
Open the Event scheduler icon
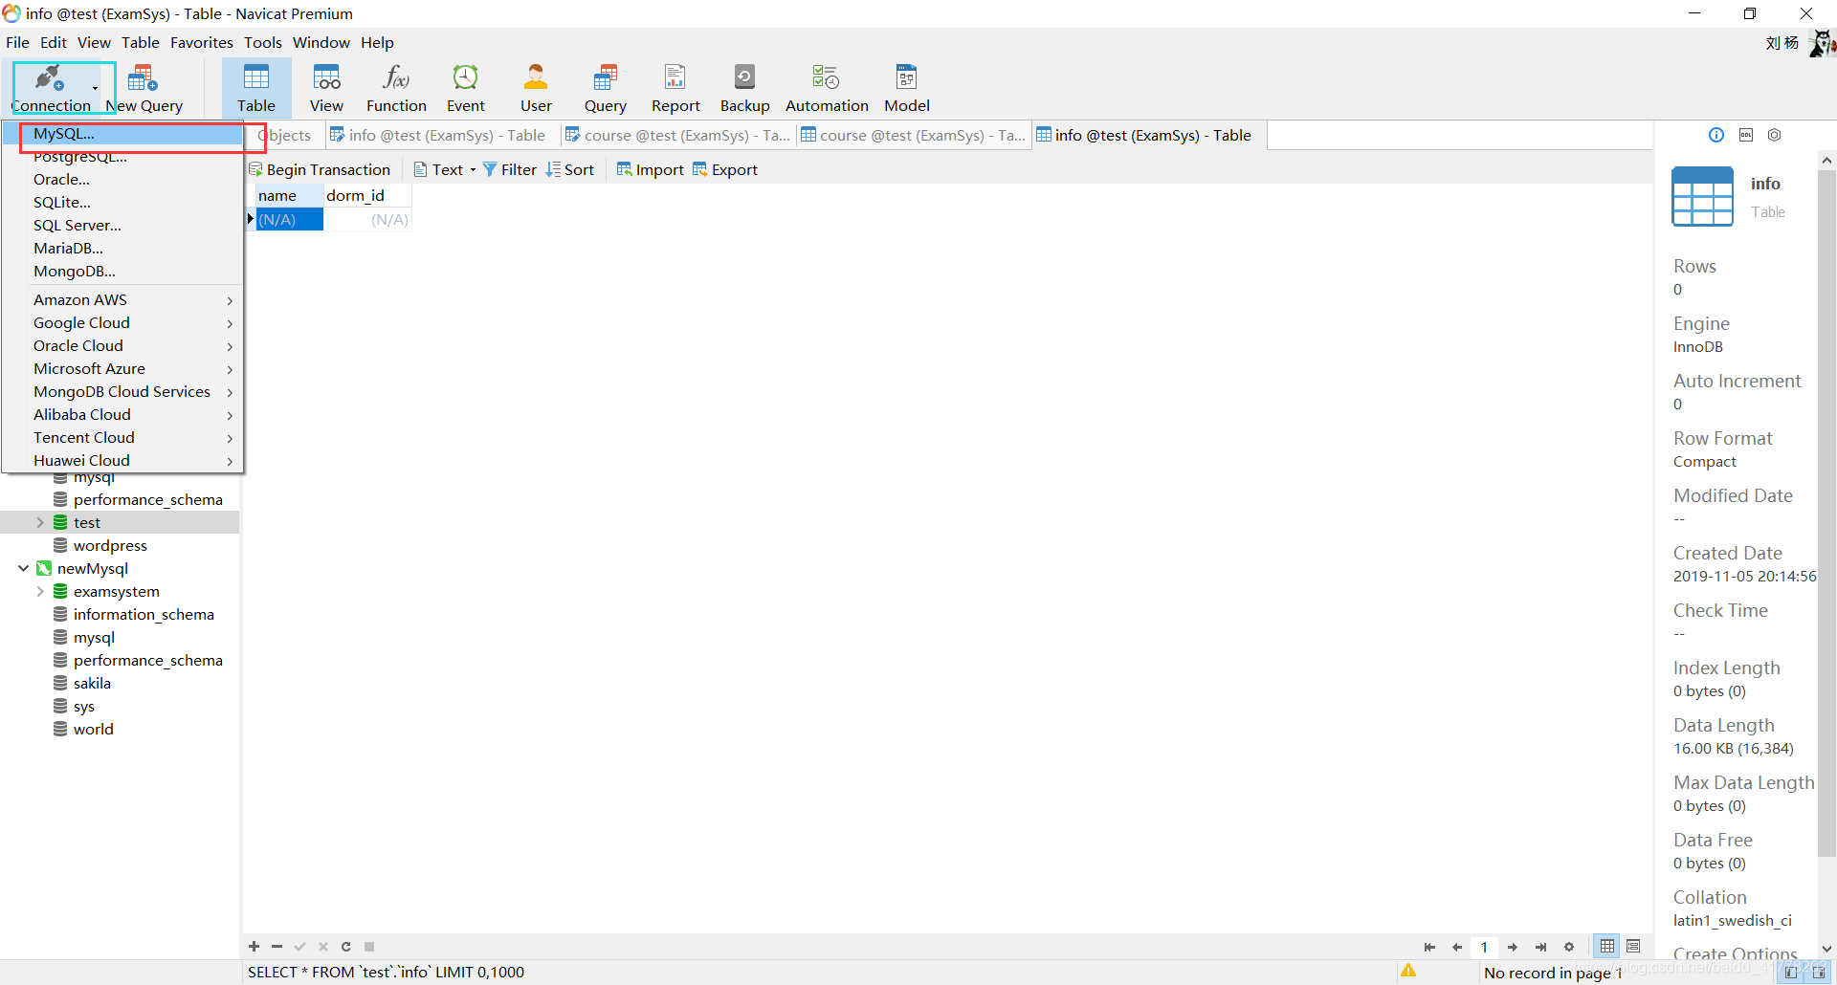466,88
